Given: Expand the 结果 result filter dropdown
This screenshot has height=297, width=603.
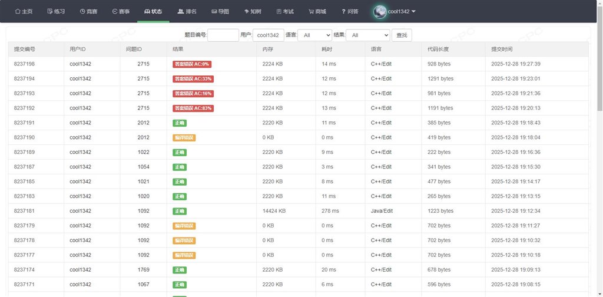Looking at the screenshot, I should pyautogui.click(x=367, y=35).
